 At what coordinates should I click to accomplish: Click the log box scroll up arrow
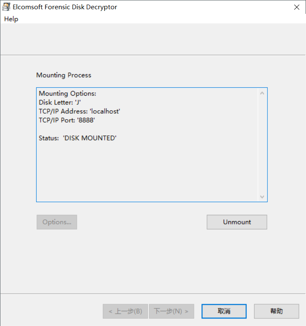point(262,93)
